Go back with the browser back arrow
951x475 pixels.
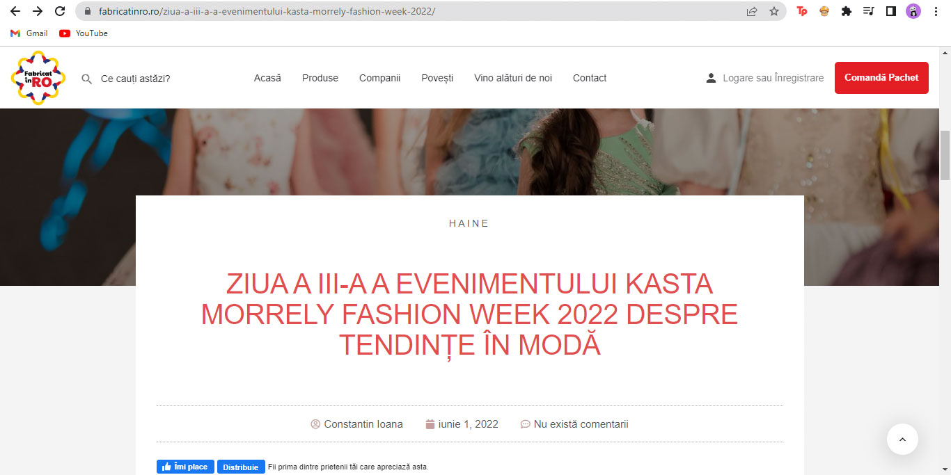[15, 11]
